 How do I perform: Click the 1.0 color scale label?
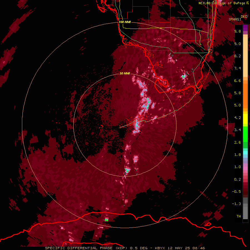click(x=237, y=167)
